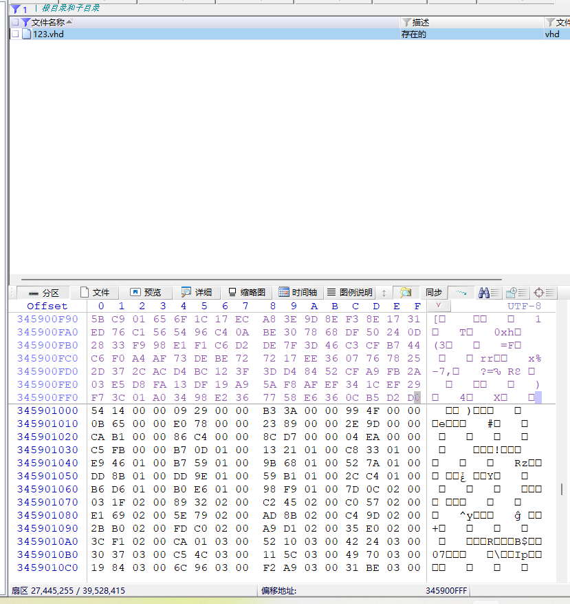570x604 pixels.
Task: Open the binoculars search hits list icon
Action: pos(488,293)
